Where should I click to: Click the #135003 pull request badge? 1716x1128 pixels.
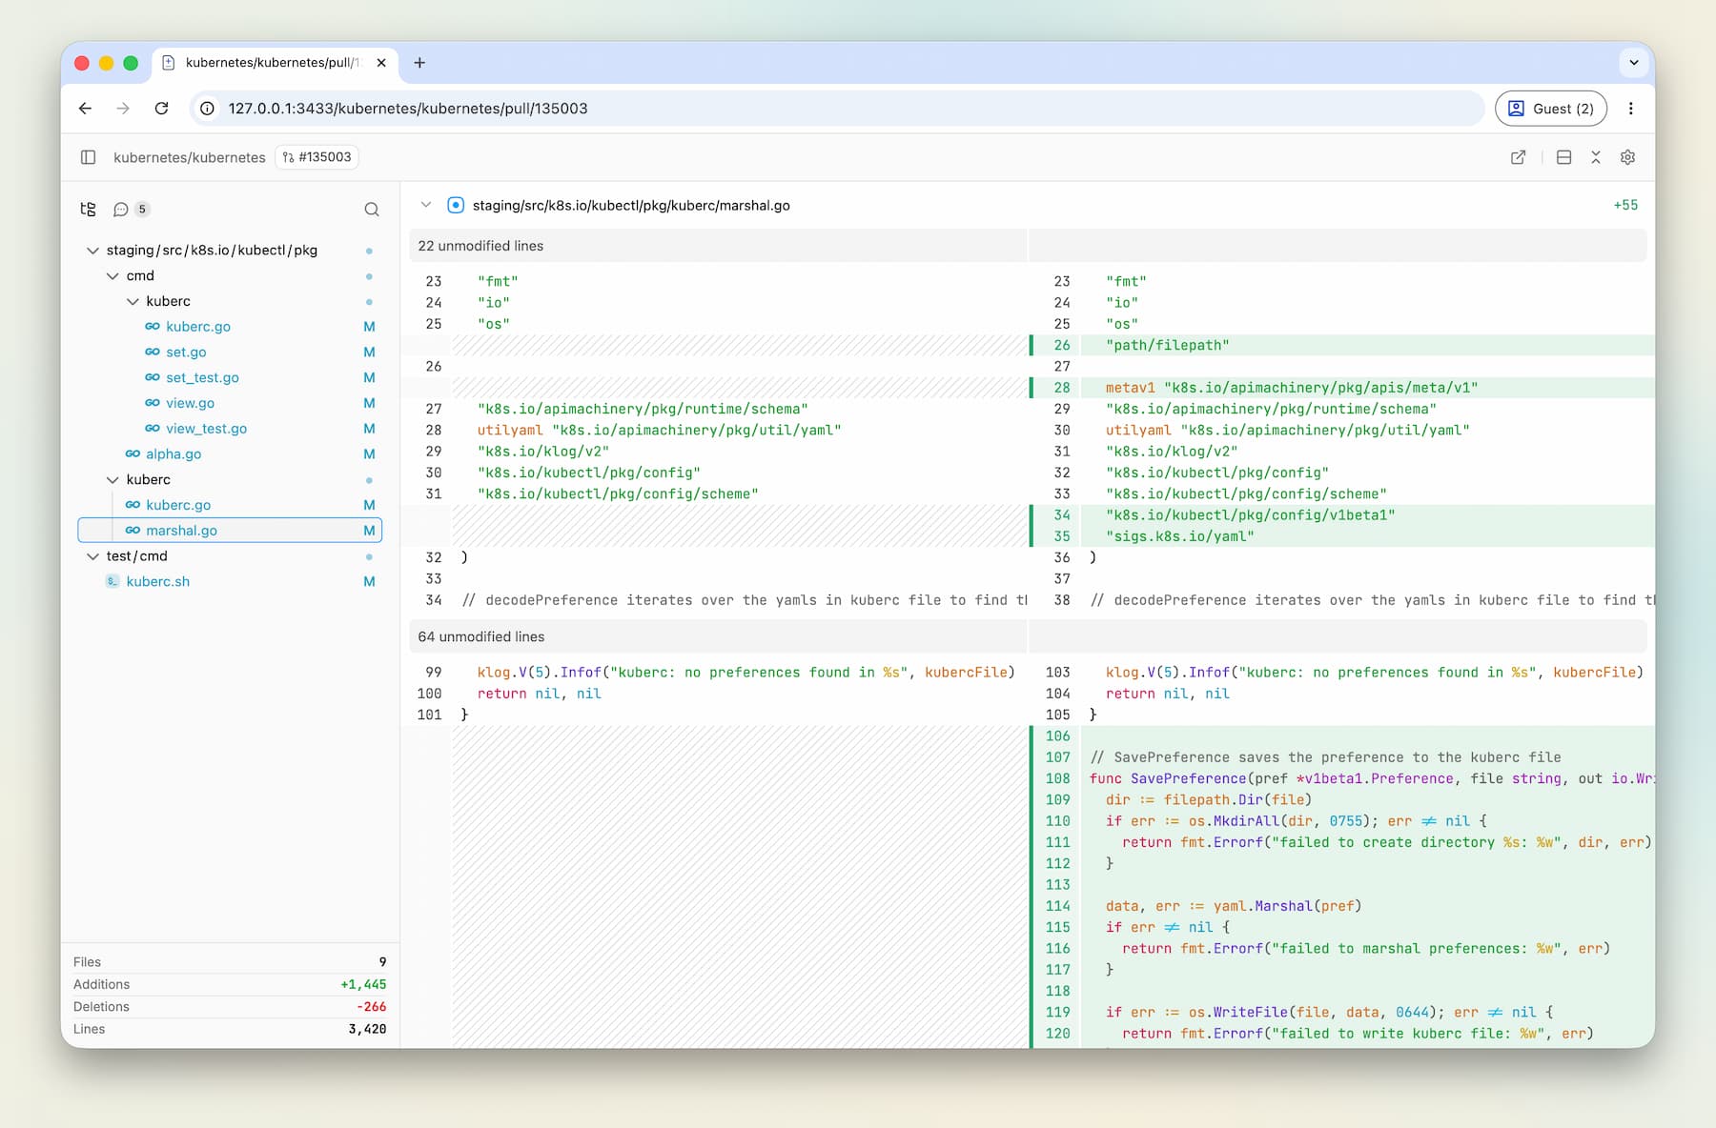pos(317,157)
